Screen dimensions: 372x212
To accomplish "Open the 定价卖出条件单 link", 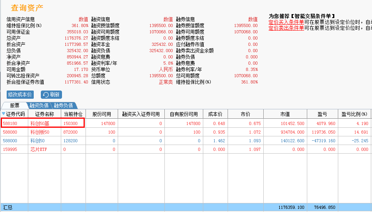I will pyautogui.click(x=286, y=28).
